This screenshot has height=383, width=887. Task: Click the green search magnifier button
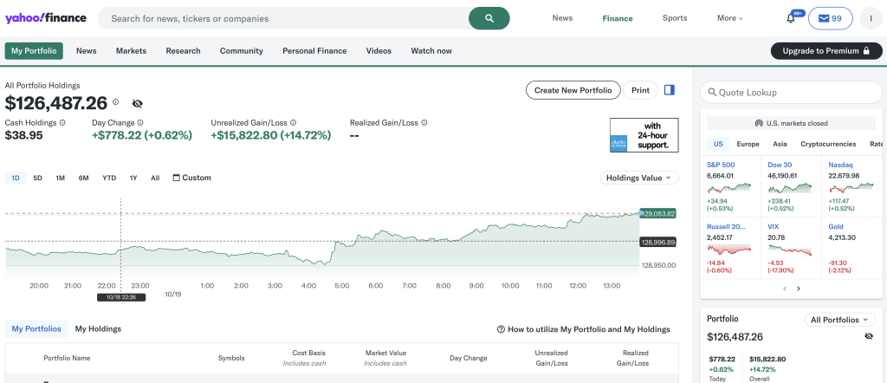pos(489,18)
